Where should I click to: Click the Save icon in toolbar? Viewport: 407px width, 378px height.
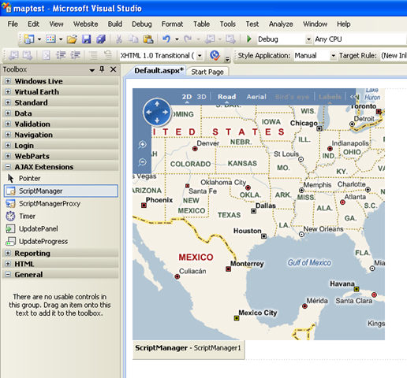[86, 39]
